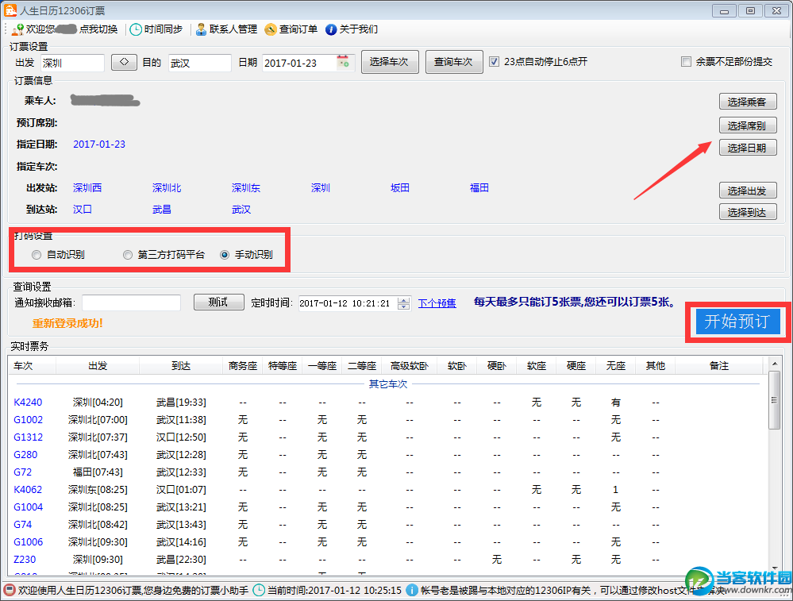Click the status bar blue info icon
Screen dimensions: 793x601
coord(412,591)
